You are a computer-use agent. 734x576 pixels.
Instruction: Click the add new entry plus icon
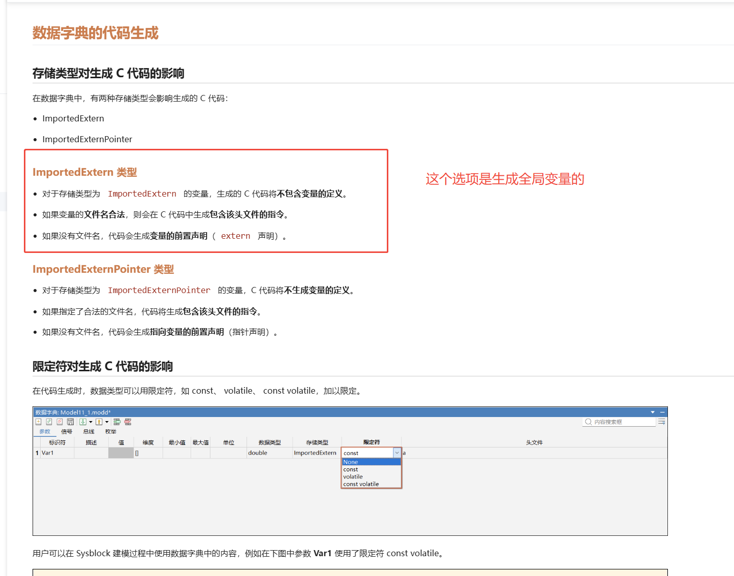click(38, 422)
